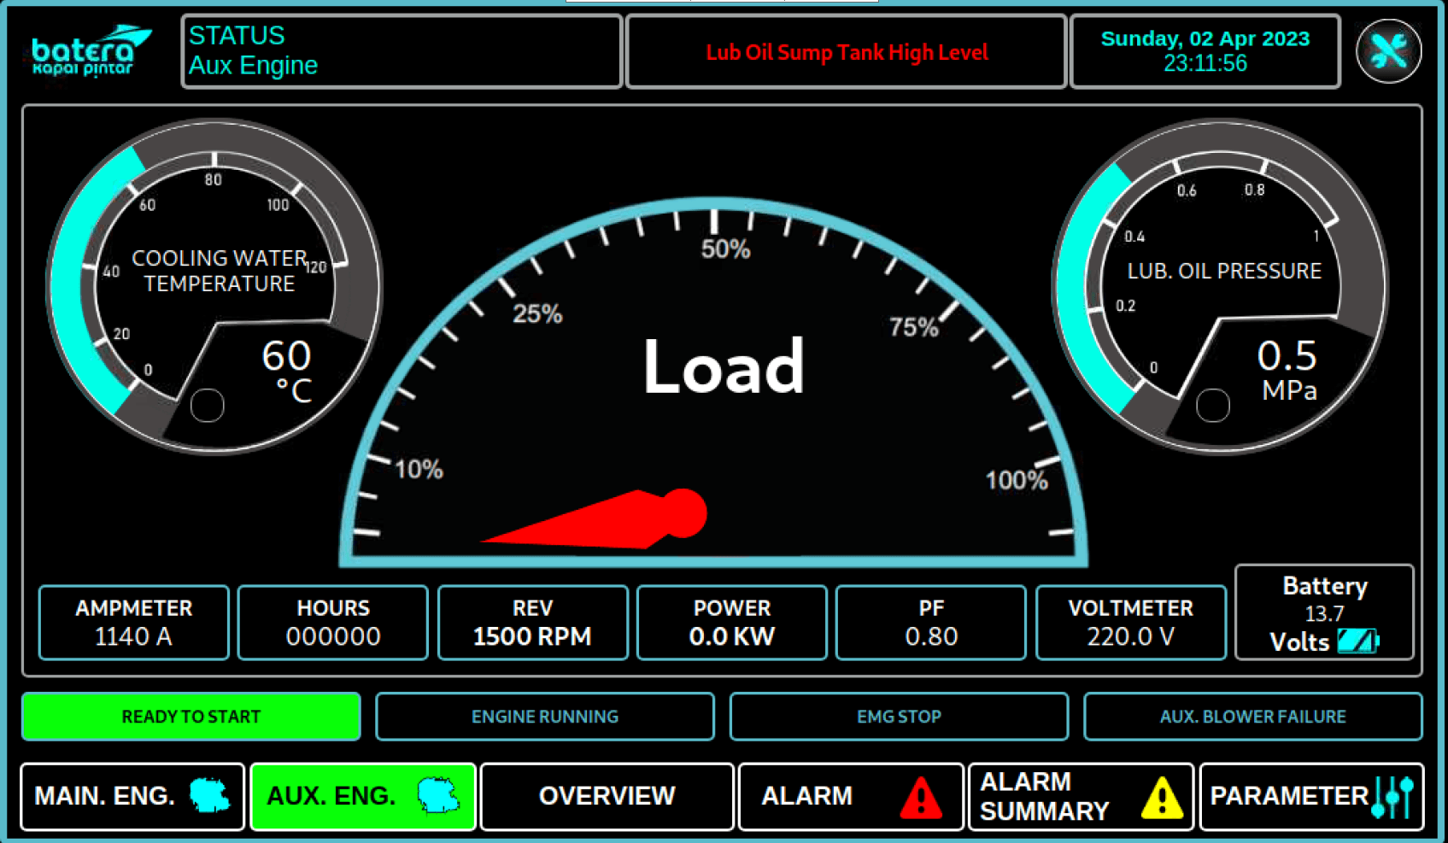The height and width of the screenshot is (843, 1448).
Task: Click the main engine icon
Action: click(x=209, y=796)
